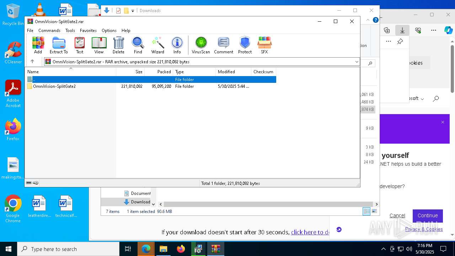
Task: Select Downloads in Explorer navigation pane
Action: 137,202
